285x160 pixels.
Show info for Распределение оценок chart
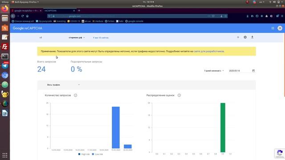(x=179, y=95)
